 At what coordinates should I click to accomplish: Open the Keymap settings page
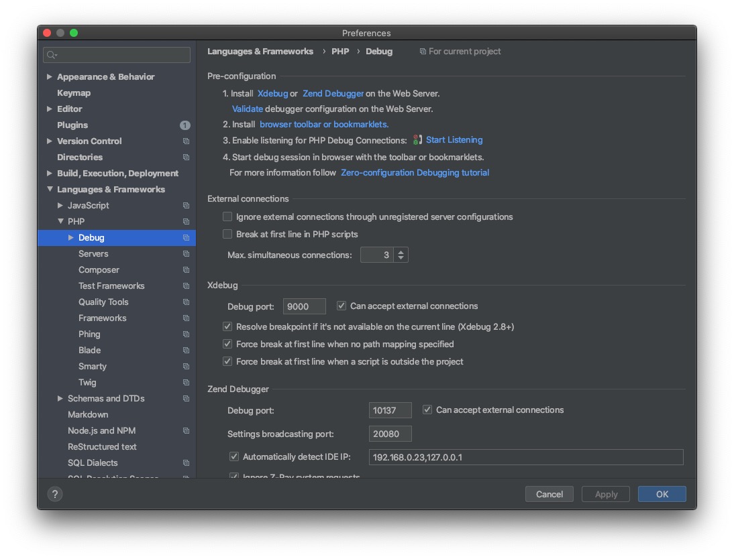[x=74, y=93]
